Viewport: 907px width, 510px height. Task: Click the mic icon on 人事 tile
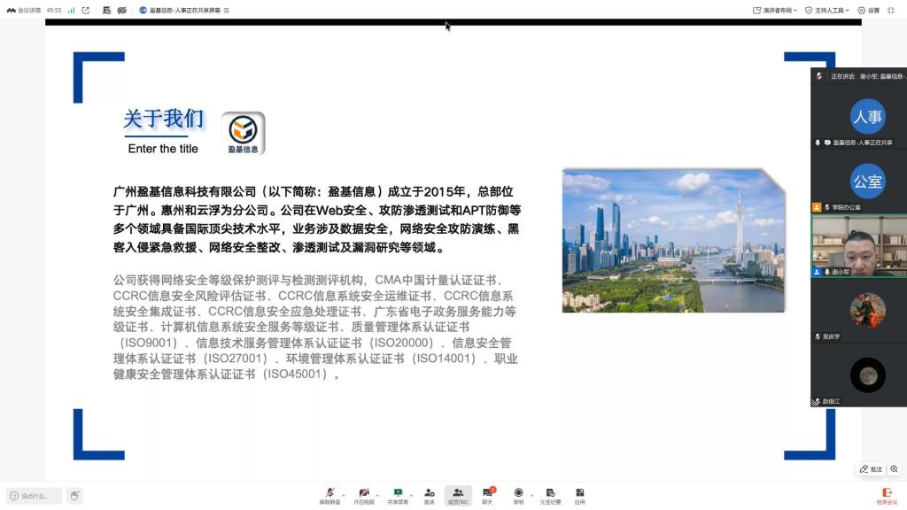818,143
